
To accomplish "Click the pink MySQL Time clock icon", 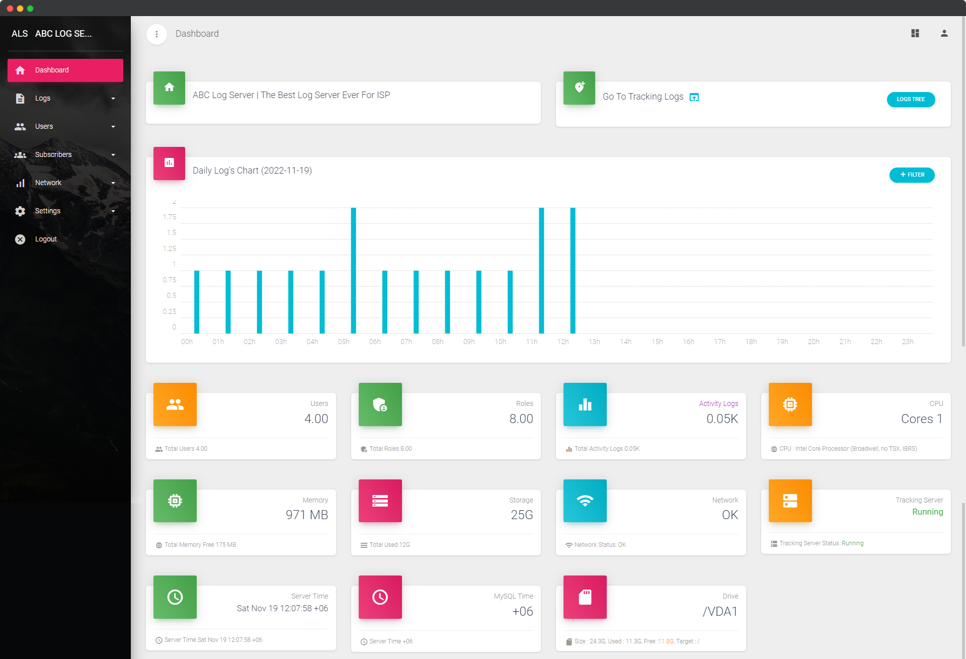I will pos(380,597).
